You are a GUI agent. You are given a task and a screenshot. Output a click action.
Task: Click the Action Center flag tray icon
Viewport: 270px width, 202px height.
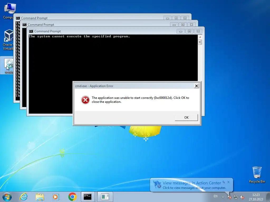point(229,197)
